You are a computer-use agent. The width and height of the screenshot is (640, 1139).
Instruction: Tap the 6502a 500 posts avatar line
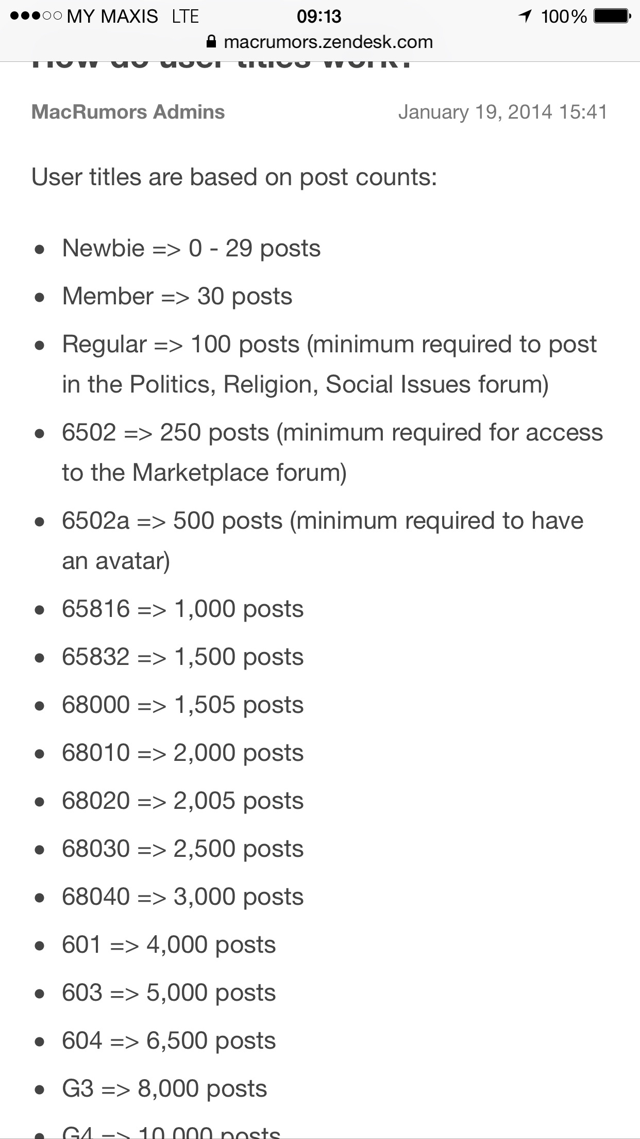[x=322, y=521]
